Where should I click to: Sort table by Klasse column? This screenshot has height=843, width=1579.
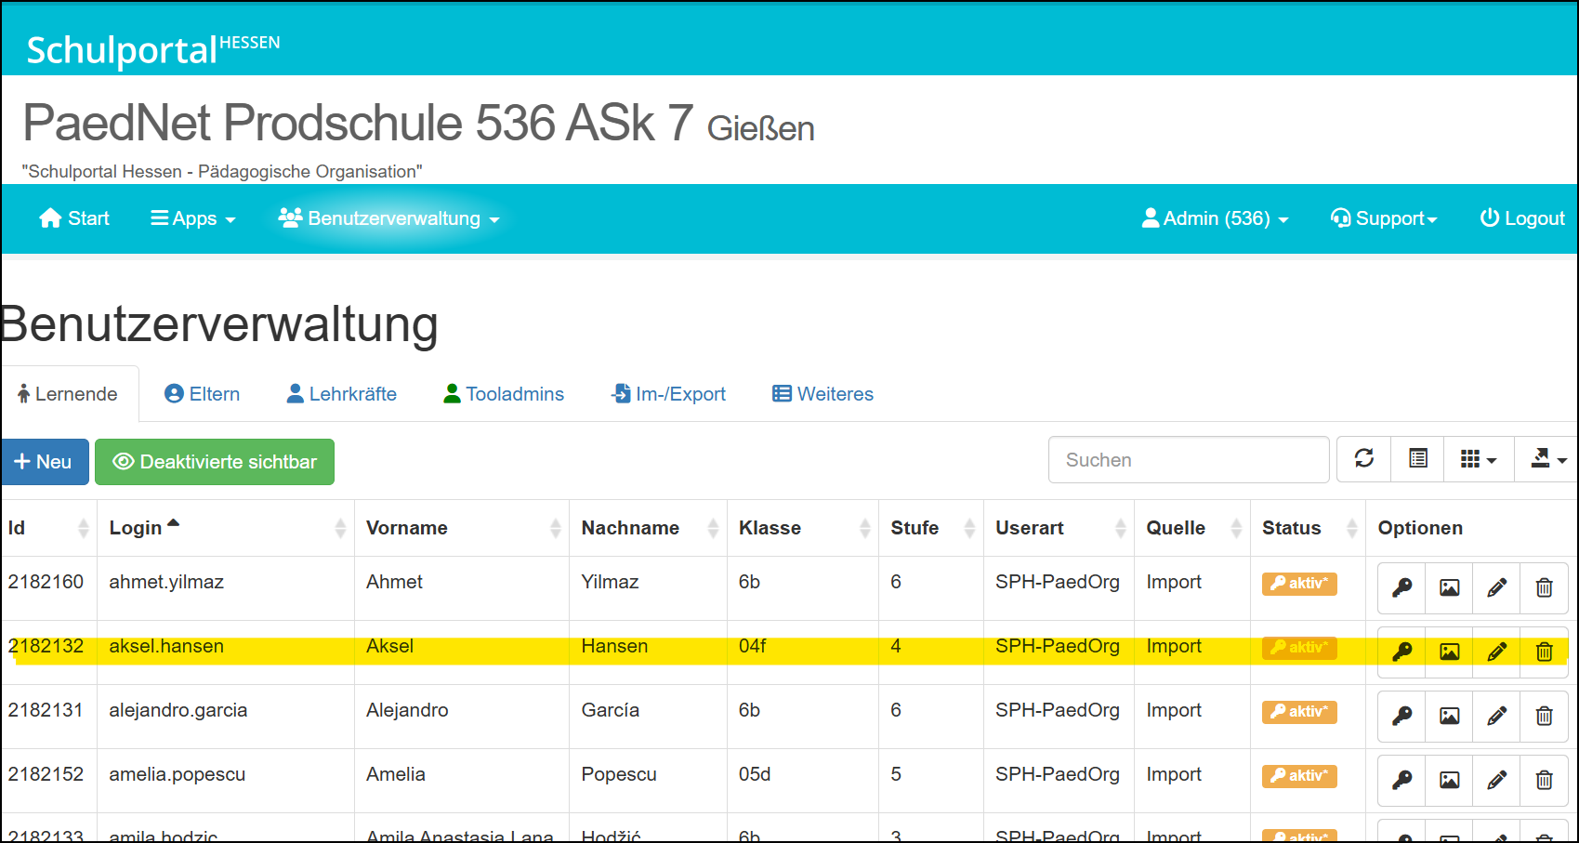(x=803, y=528)
